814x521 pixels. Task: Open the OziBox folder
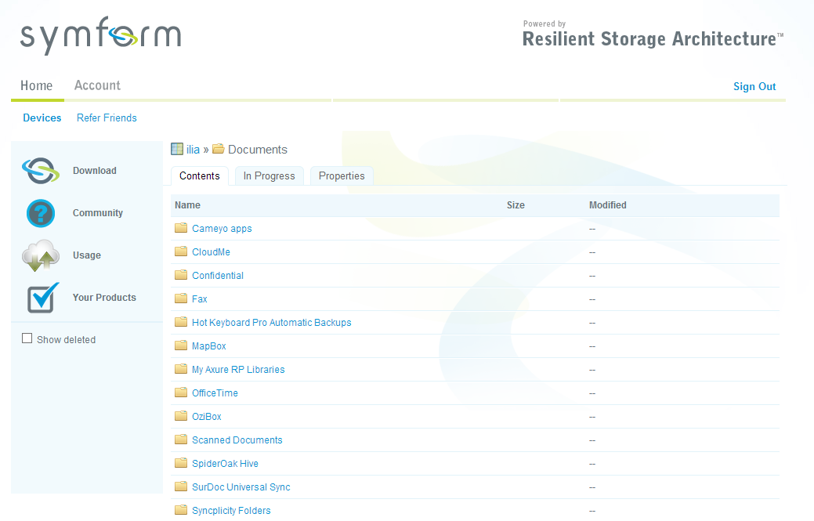click(x=207, y=417)
